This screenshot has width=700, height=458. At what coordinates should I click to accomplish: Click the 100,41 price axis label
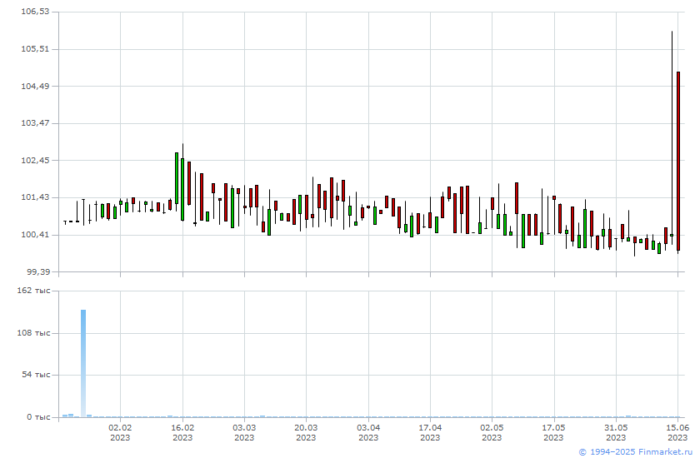tap(35, 235)
